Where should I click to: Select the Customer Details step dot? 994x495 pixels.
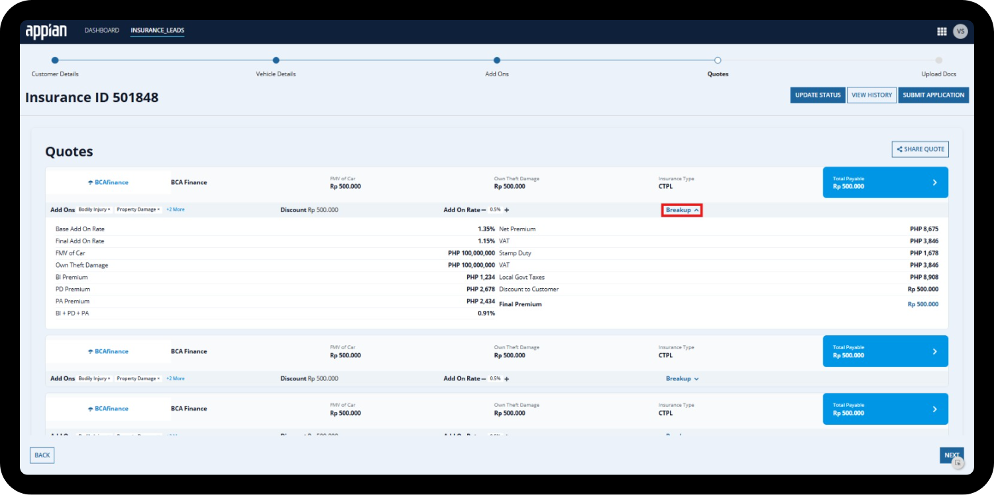[55, 60]
